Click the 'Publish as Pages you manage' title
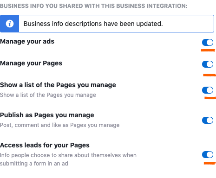The height and width of the screenshot is (178, 216). pos(47,115)
